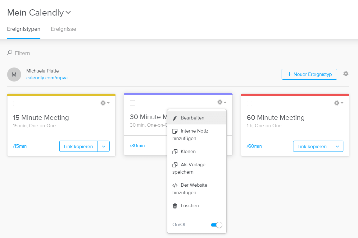Open the /15min link
Viewport: 358px width, 238px height.
point(20,146)
